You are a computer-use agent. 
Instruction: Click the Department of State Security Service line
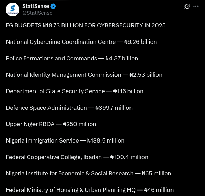coord(74,91)
